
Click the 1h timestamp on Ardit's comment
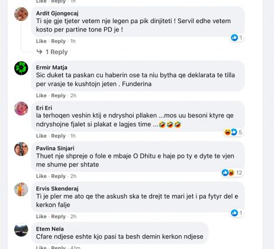click(x=73, y=41)
